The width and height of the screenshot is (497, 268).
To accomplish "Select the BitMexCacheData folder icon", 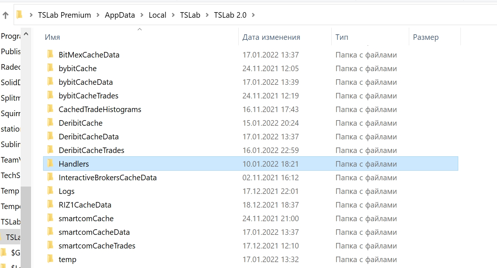I will coord(51,55).
